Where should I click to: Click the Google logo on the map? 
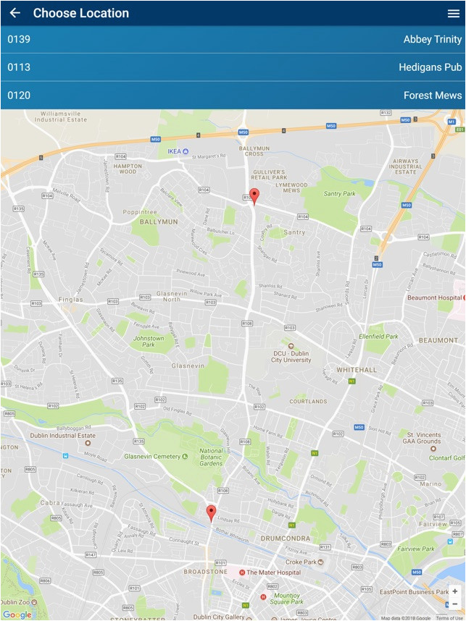(x=17, y=614)
